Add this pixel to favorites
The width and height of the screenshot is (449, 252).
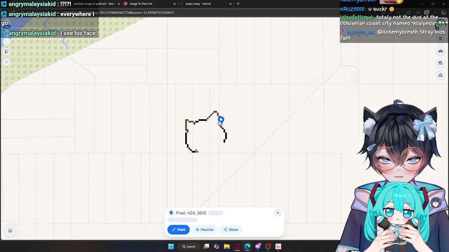pyautogui.click(x=205, y=230)
